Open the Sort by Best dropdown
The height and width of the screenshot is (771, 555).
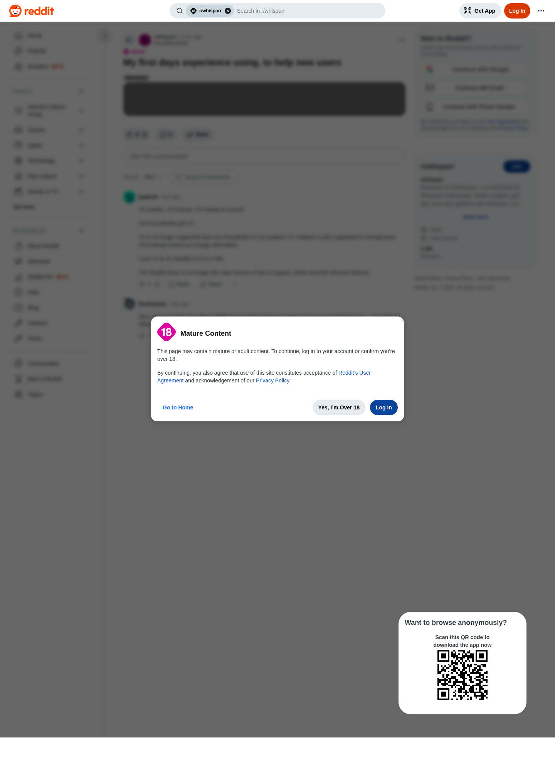[x=153, y=177]
